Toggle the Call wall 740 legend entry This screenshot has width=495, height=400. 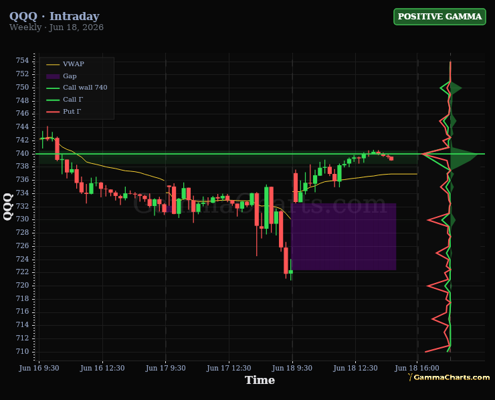pyautogui.click(x=77, y=88)
